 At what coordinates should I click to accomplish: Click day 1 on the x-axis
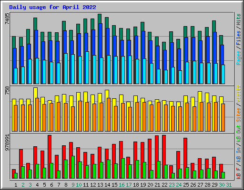coord(16,185)
